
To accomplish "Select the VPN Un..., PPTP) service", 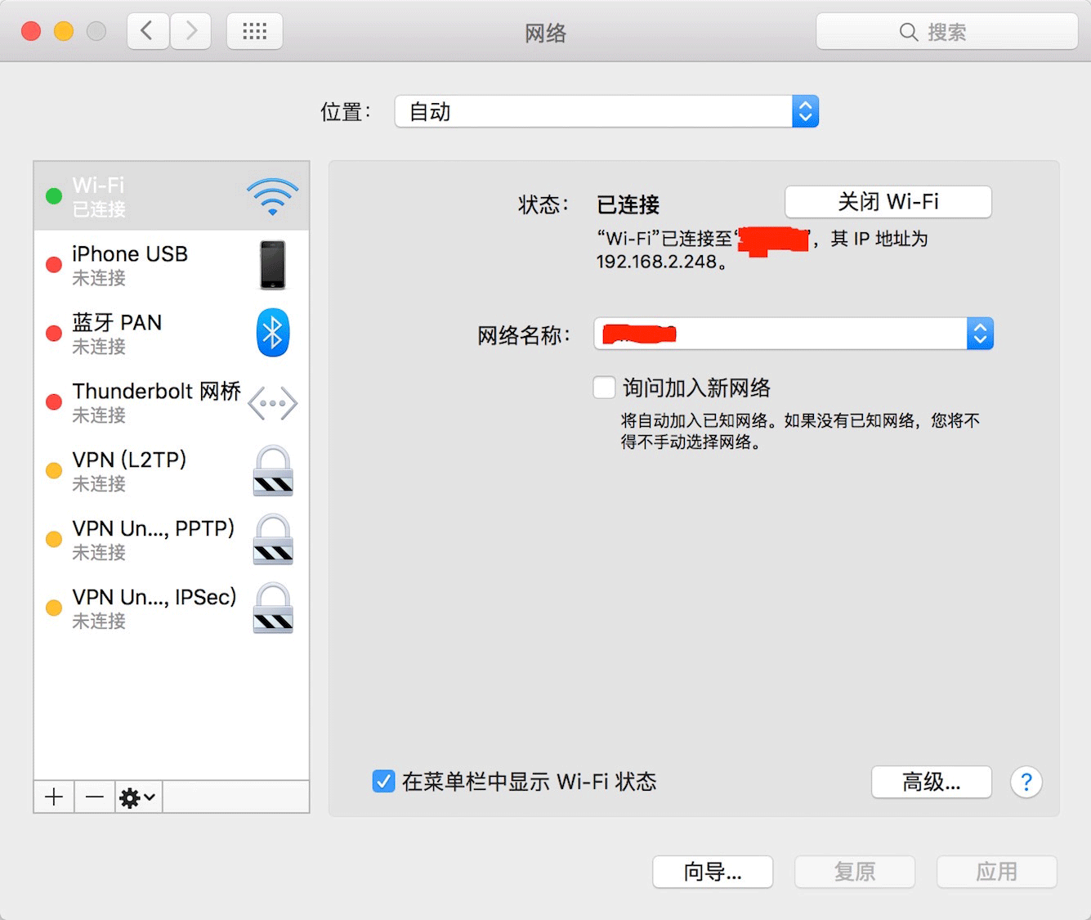I will pyautogui.click(x=172, y=540).
